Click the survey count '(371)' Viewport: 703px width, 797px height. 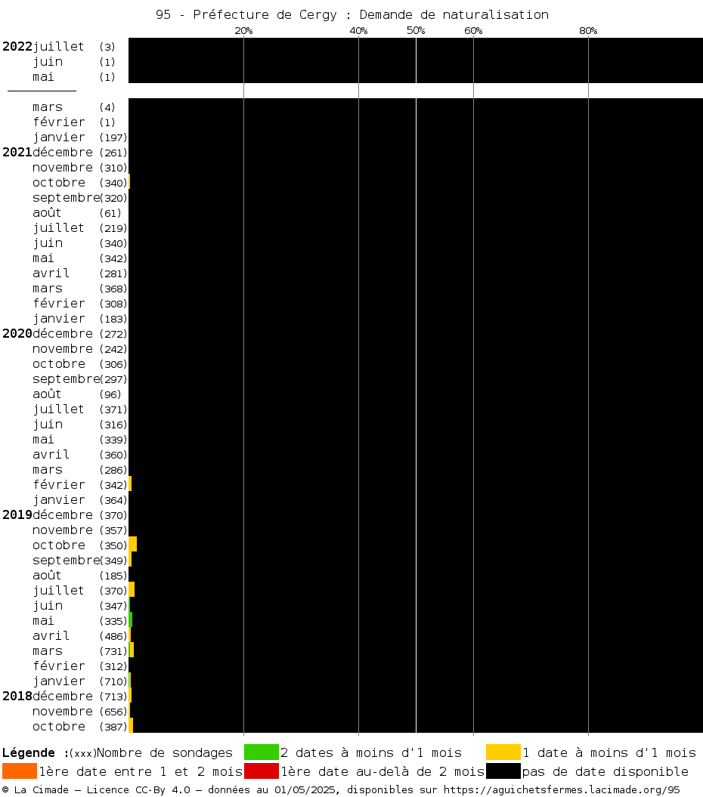pos(113,409)
